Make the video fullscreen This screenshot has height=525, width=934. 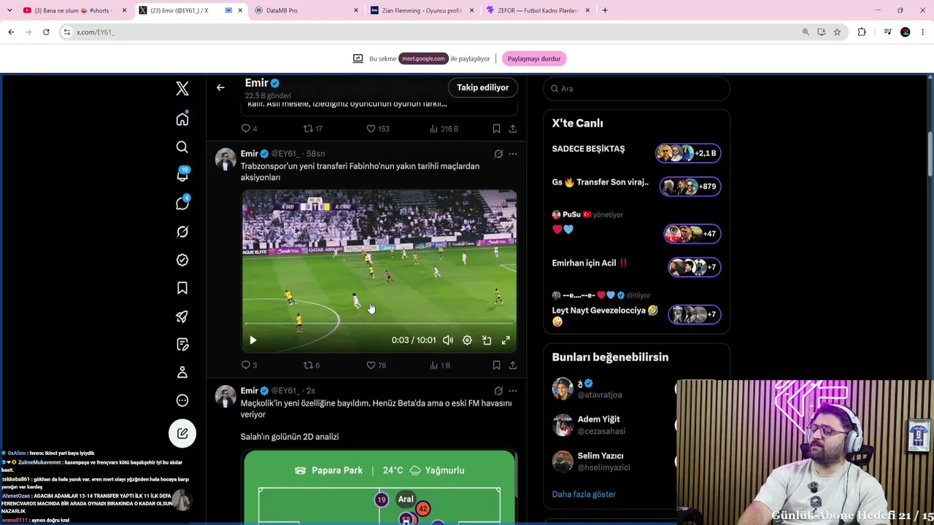pos(506,341)
